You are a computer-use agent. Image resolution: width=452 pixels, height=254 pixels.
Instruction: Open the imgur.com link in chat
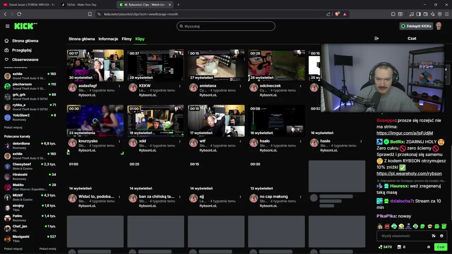click(405, 133)
